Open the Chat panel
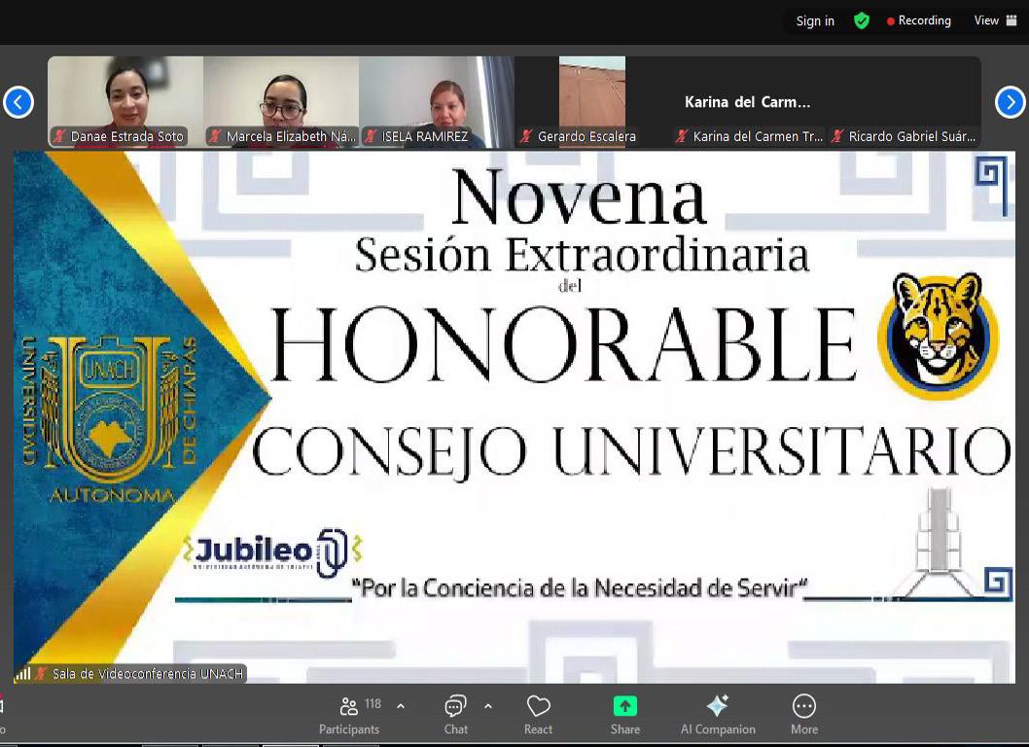The image size is (1029, 747). (455, 716)
